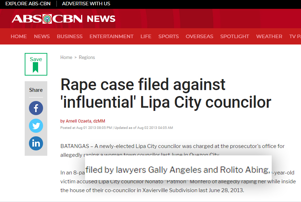Open the OVERSEAS news section
Viewport: 301px width, 202px height.
tap(199, 36)
